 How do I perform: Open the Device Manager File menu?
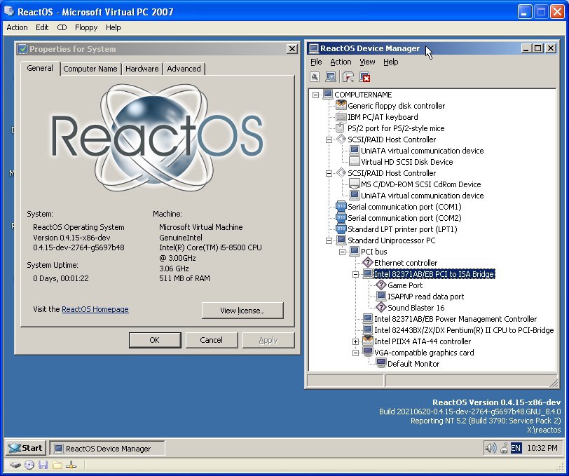click(316, 62)
